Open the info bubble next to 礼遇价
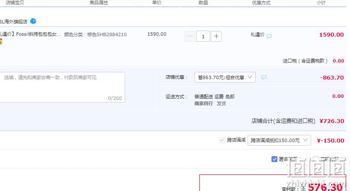The height and width of the screenshot is (191, 350). point(269,36)
